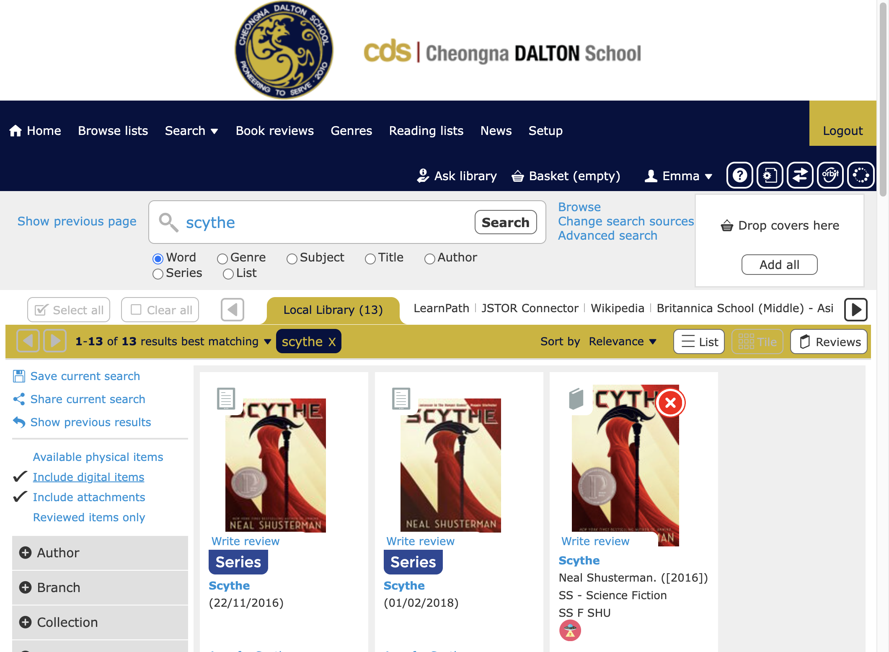The width and height of the screenshot is (889, 652).
Task: Open the Sort by Relevance dropdown
Action: [x=623, y=342]
